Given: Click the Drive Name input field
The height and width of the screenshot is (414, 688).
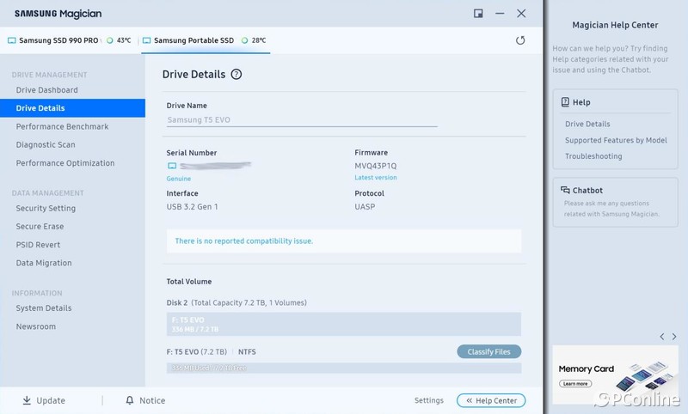Looking at the screenshot, I should pos(301,120).
